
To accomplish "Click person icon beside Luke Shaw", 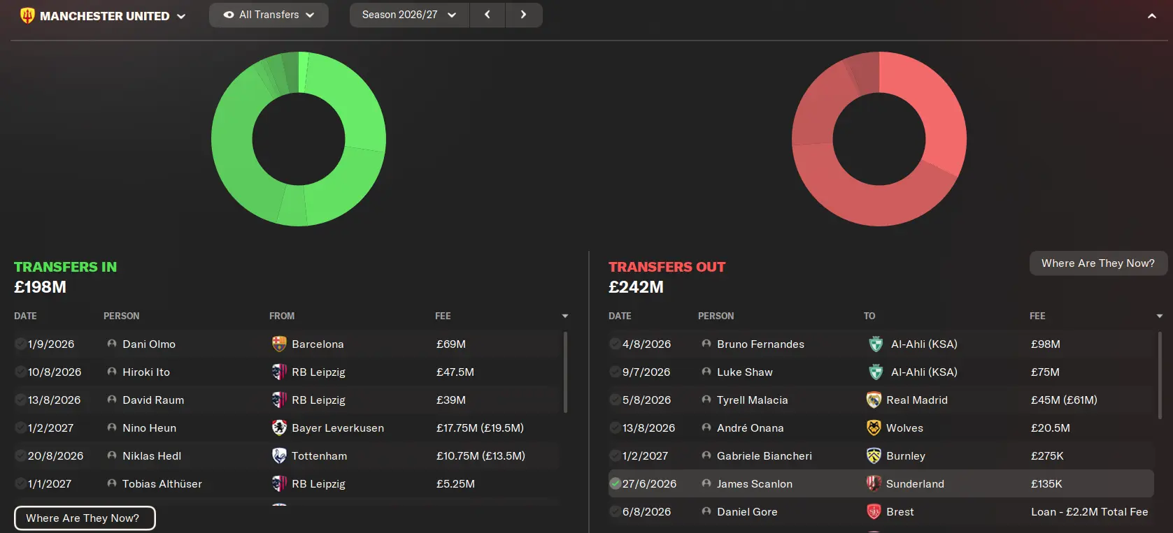I will coord(706,372).
